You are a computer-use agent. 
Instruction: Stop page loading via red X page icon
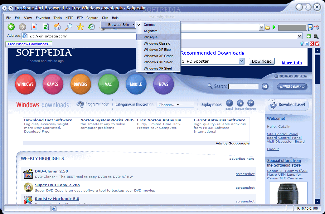34,27
